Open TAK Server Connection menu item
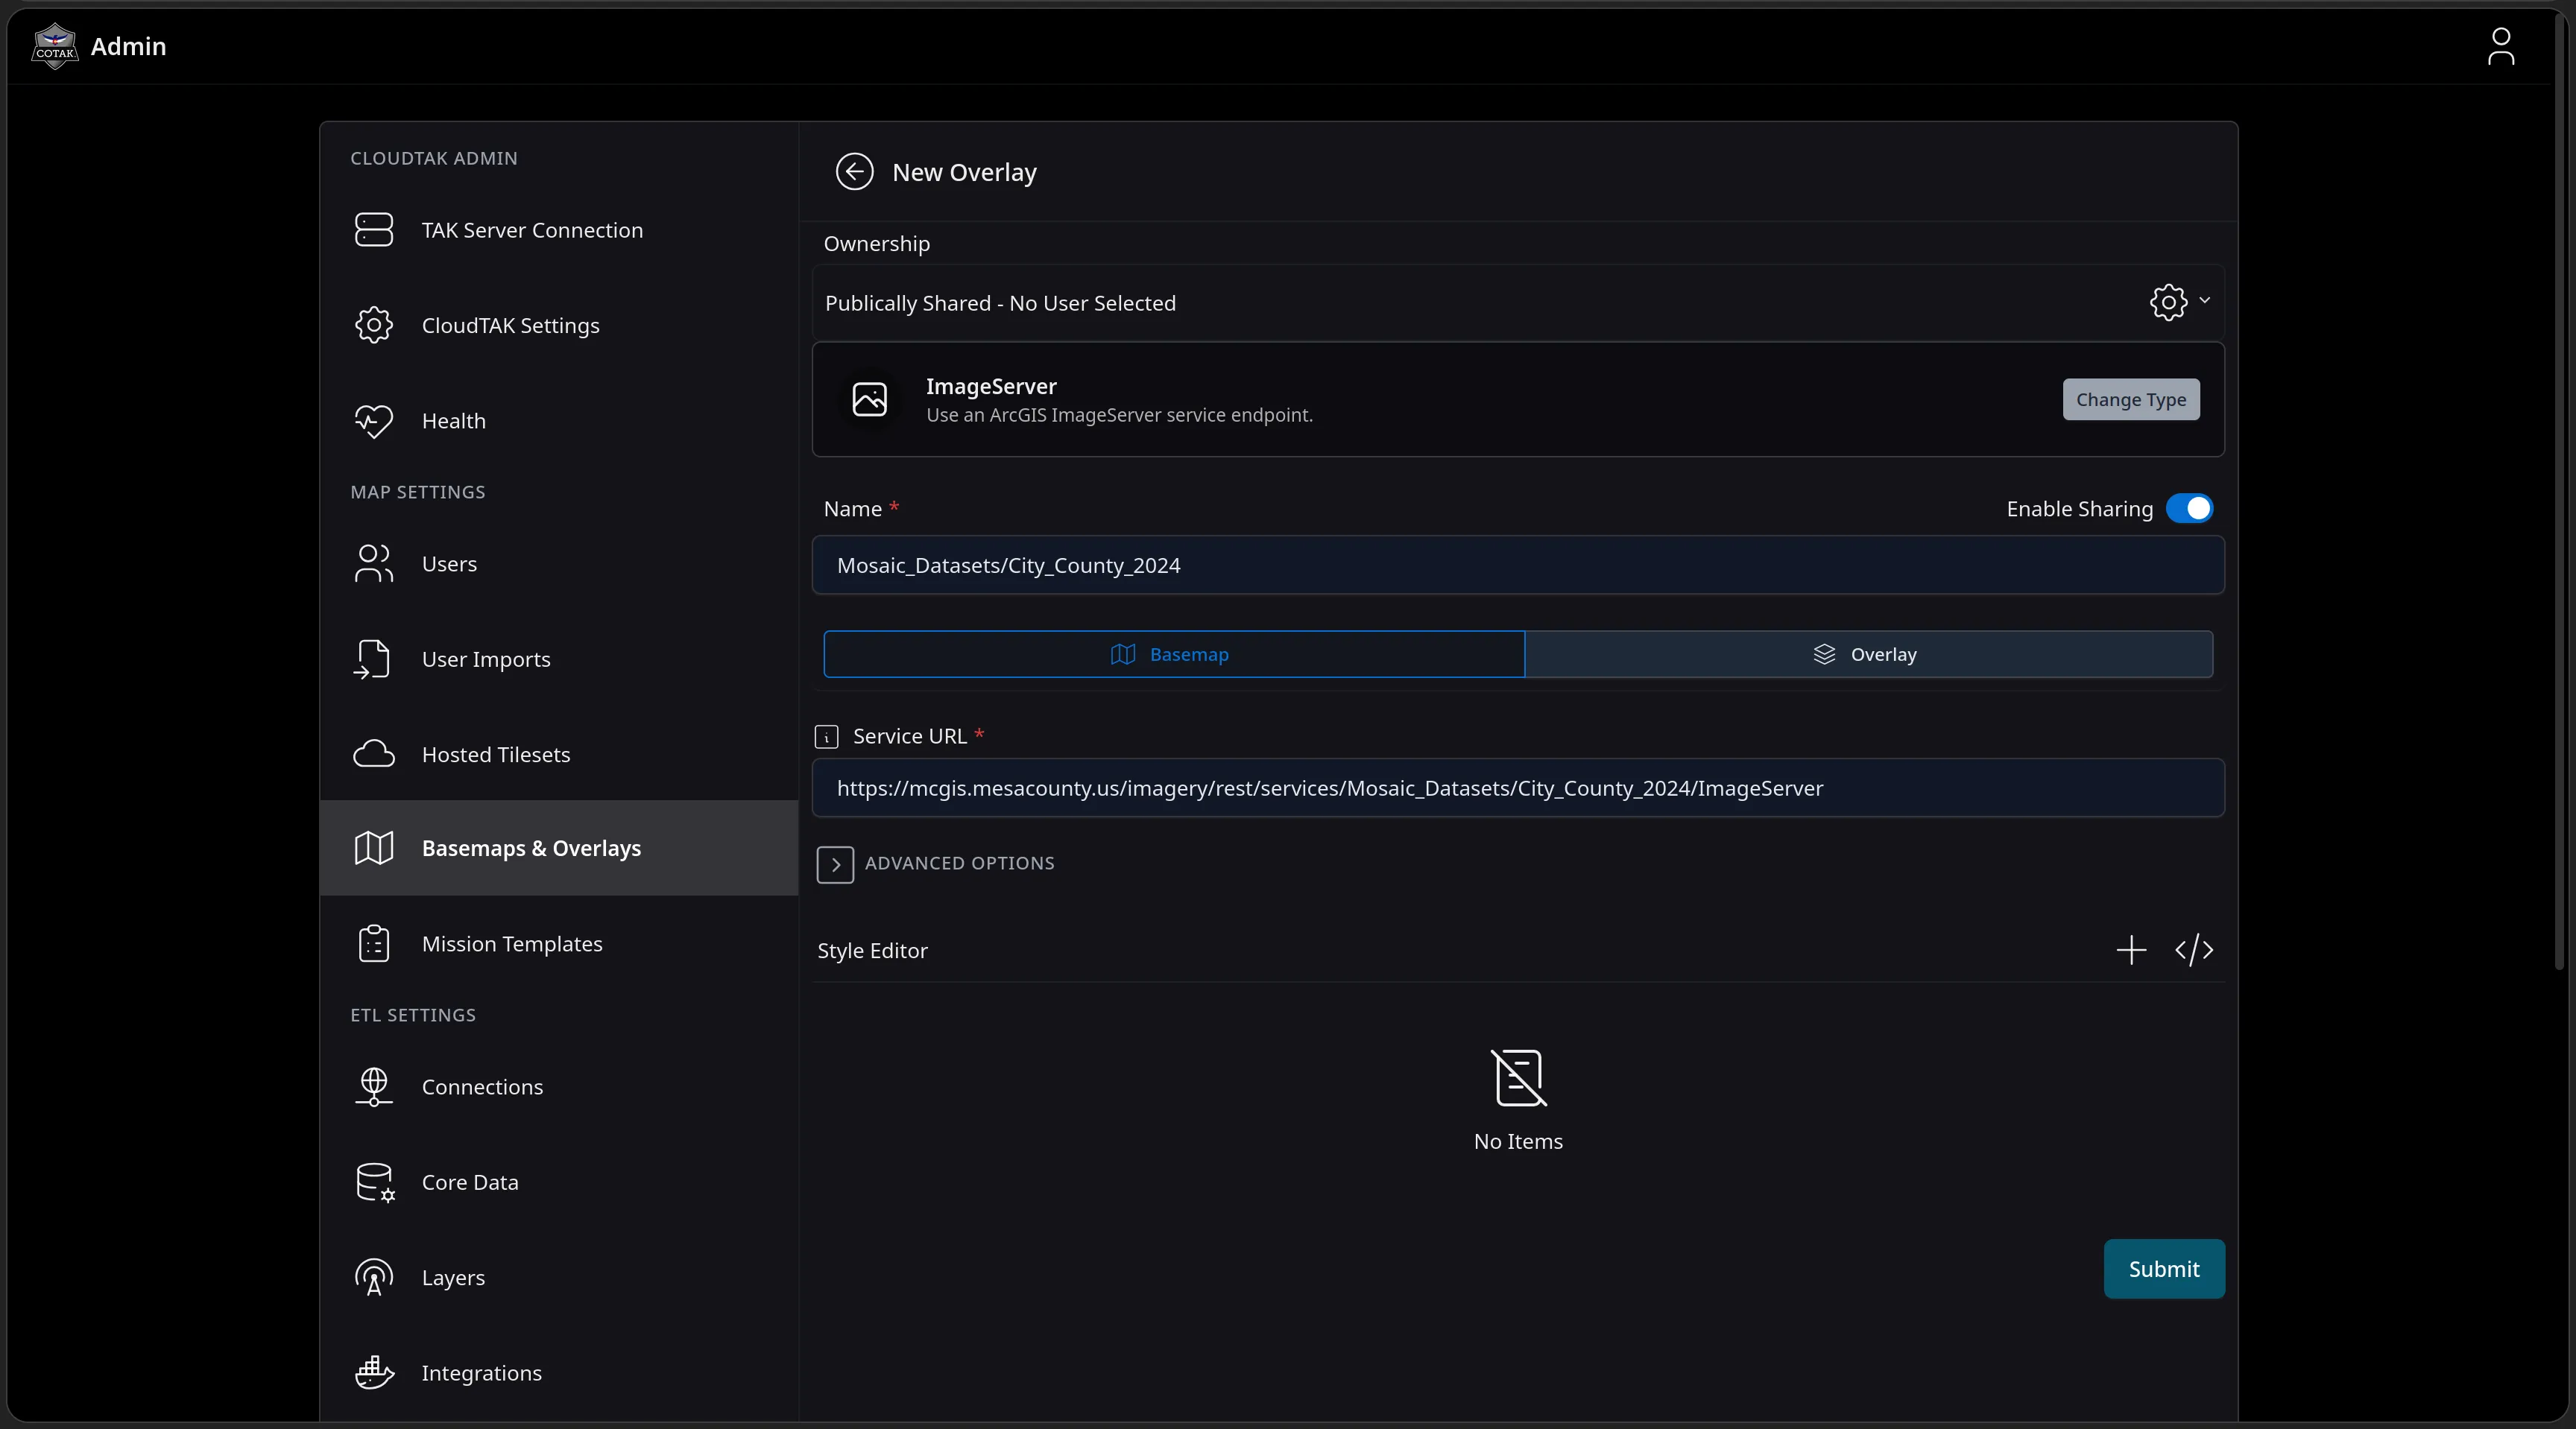Screen dimensions: 2576x1429 [559, 229]
